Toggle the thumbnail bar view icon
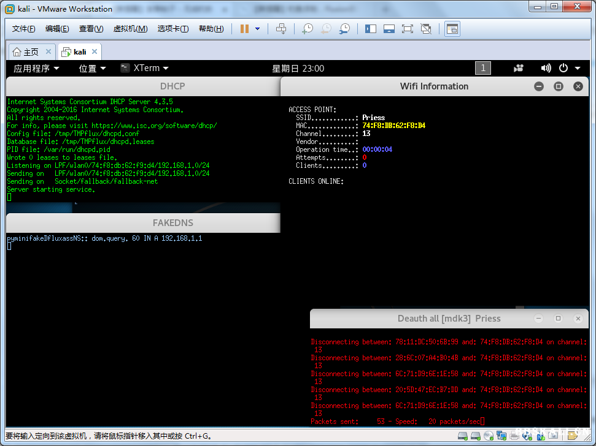Screen dimensions: 596x446 tap(389, 29)
